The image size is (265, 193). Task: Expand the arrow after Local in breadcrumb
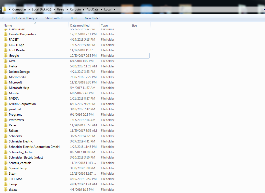click(x=114, y=9)
